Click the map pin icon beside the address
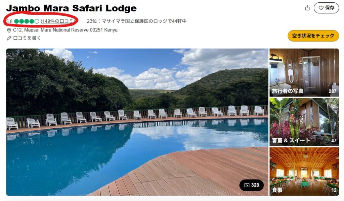Screen dimensions: 344x201 pos(9,30)
